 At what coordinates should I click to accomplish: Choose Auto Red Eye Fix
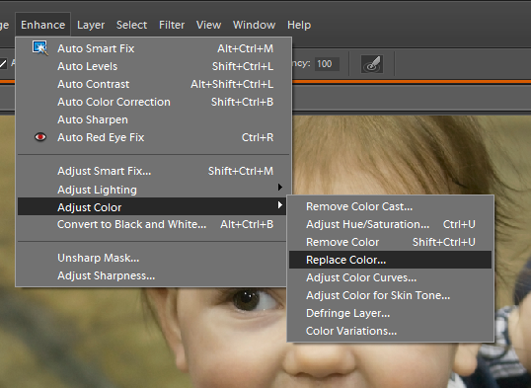[152, 137]
